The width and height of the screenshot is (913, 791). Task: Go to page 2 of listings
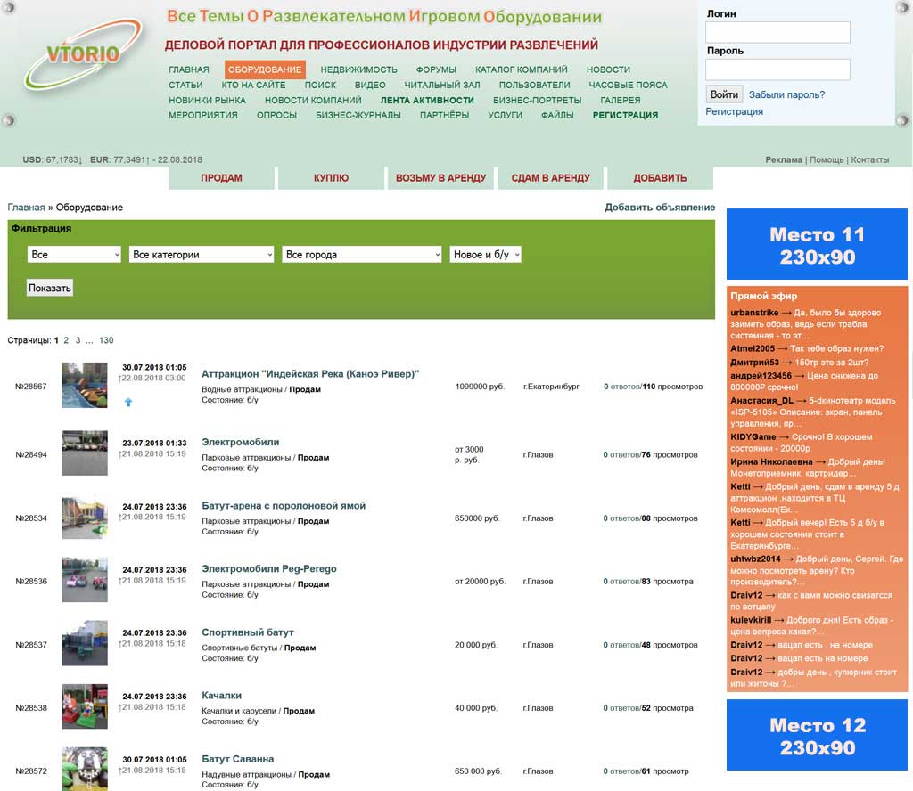[x=66, y=340]
